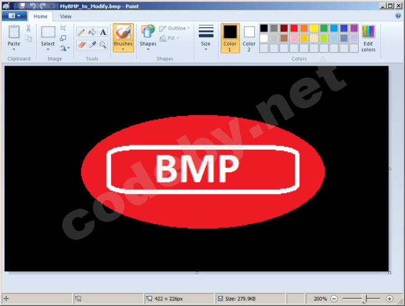The image size is (405, 306).
Task: Pick the lime color swatch
Action: (x=324, y=38)
